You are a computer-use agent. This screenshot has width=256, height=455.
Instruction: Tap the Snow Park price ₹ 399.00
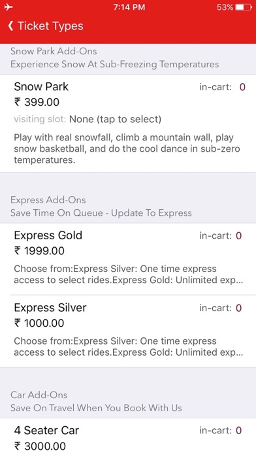pos(37,102)
